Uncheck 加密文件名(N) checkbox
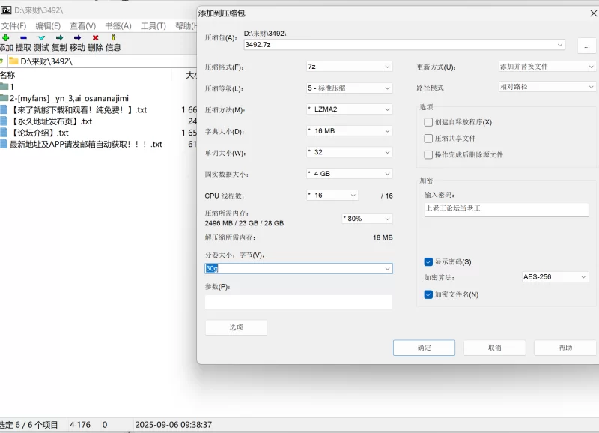Image resolution: width=599 pixels, height=433 pixels. [x=428, y=294]
